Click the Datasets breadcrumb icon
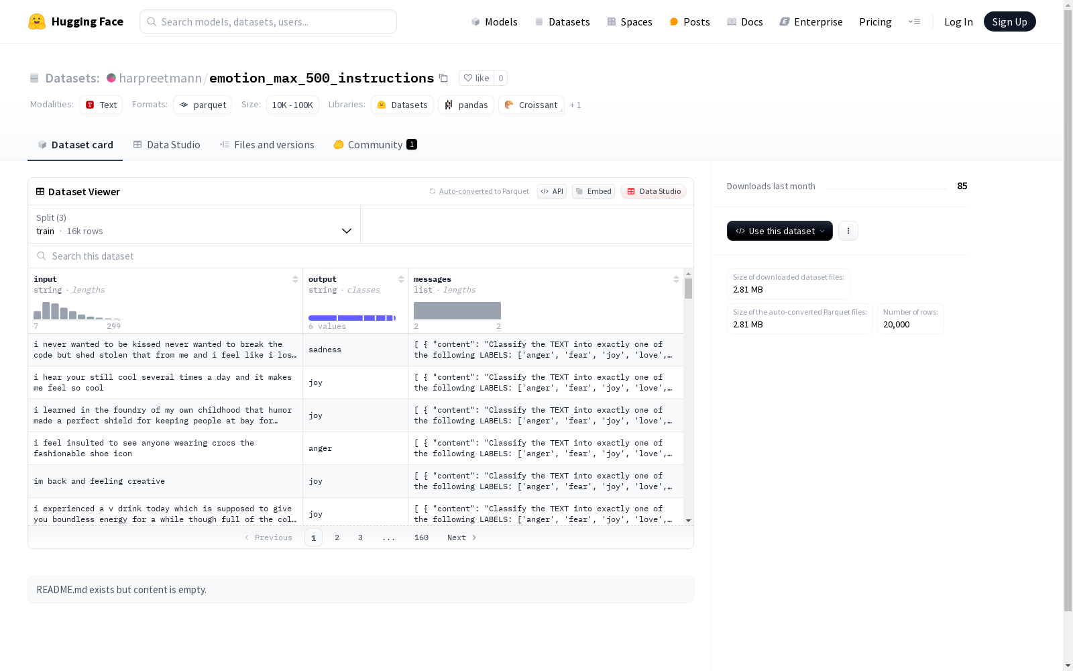This screenshot has height=671, width=1073. [34, 78]
